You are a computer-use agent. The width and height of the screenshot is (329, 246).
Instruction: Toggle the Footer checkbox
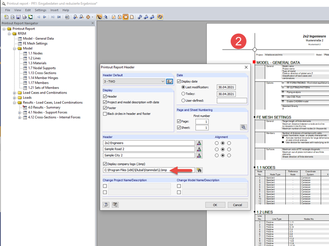pyautogui.click(x=105, y=108)
